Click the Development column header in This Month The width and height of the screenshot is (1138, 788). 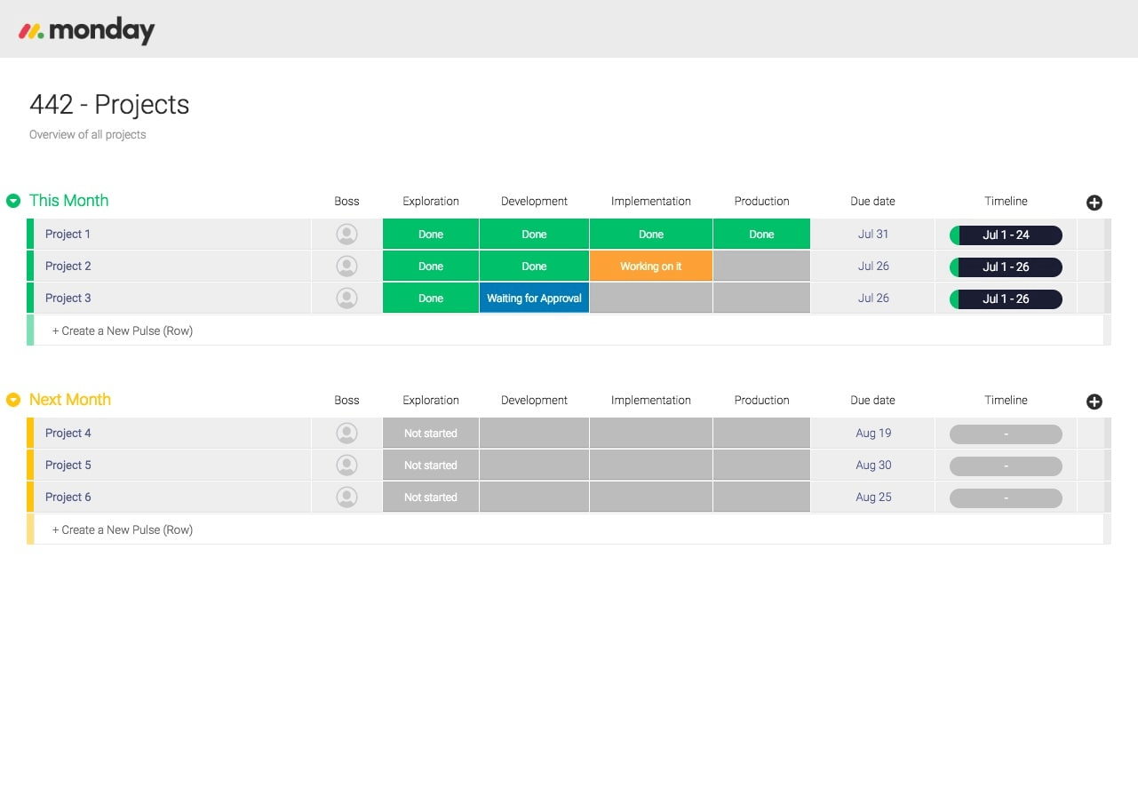(x=534, y=202)
